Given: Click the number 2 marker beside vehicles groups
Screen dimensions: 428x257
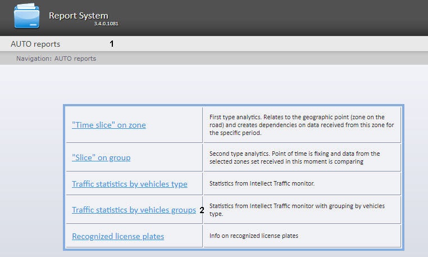Looking at the screenshot, I should (x=202, y=210).
